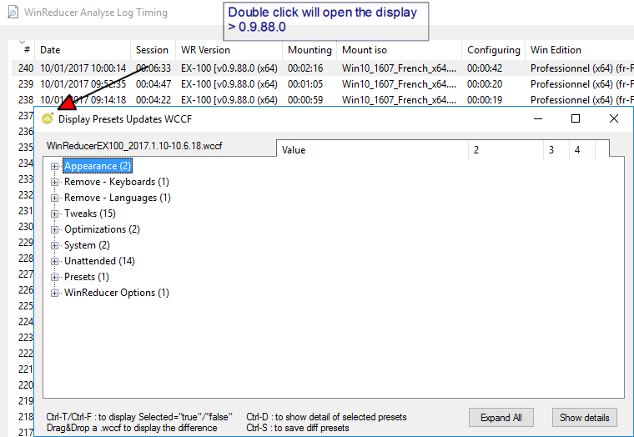The width and height of the screenshot is (634, 437).
Task: Sort log list by Session column
Action: click(153, 50)
